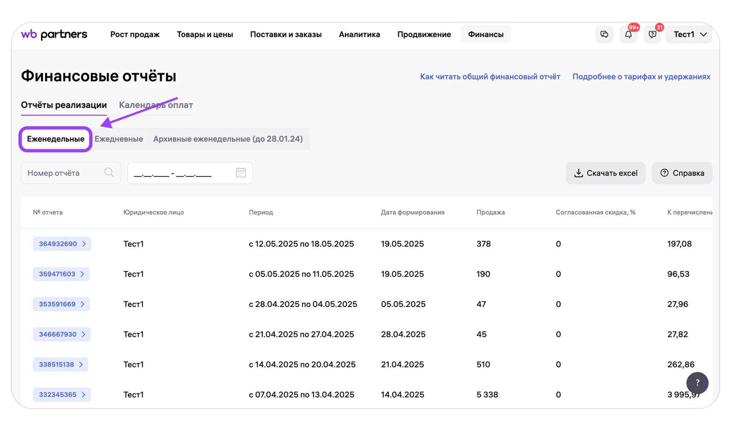Viewport: 731px width, 431px height.
Task: Click search magnifier in report number field
Action: pos(109,173)
